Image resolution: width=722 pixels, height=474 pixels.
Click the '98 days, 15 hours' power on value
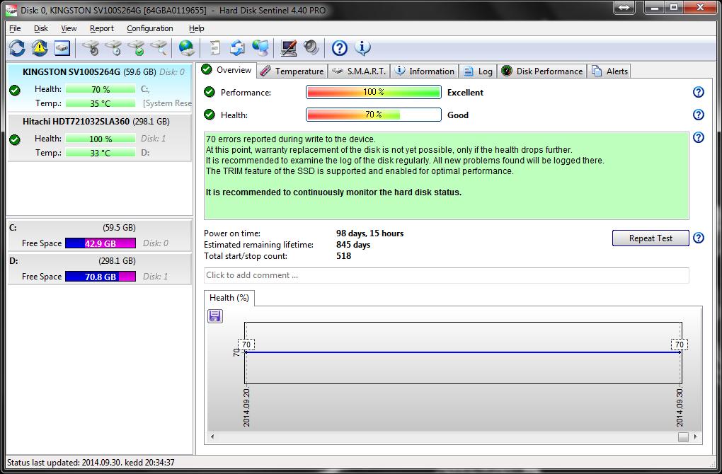(369, 233)
